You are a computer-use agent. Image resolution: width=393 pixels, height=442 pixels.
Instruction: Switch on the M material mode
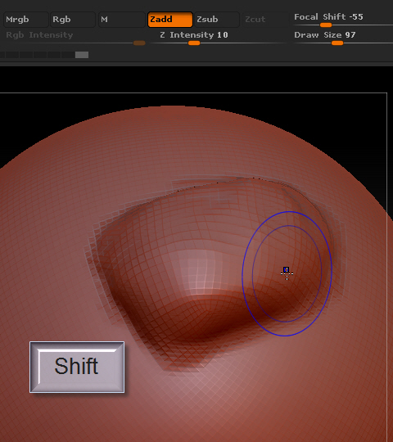[x=121, y=20]
